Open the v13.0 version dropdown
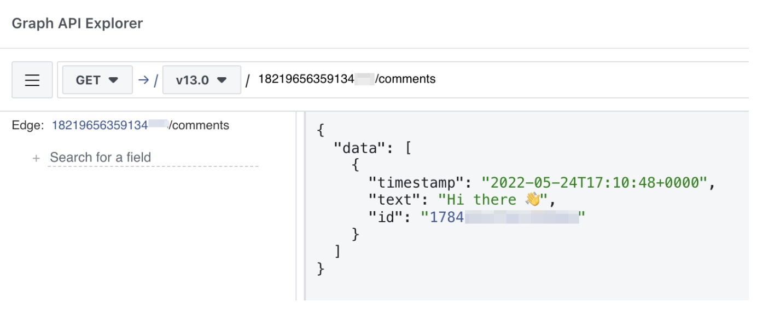757x313 pixels. 202,80
